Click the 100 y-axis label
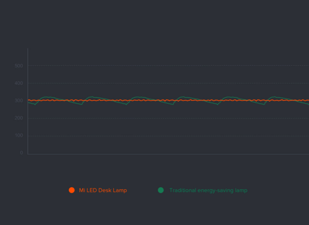This screenshot has height=225, width=309. click(19, 136)
